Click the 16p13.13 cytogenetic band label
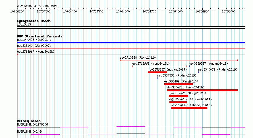 (24, 24)
